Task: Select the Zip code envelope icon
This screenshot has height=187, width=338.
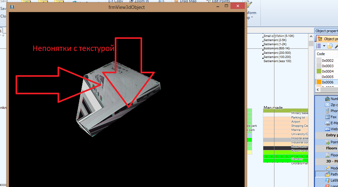Action: coord(327,105)
